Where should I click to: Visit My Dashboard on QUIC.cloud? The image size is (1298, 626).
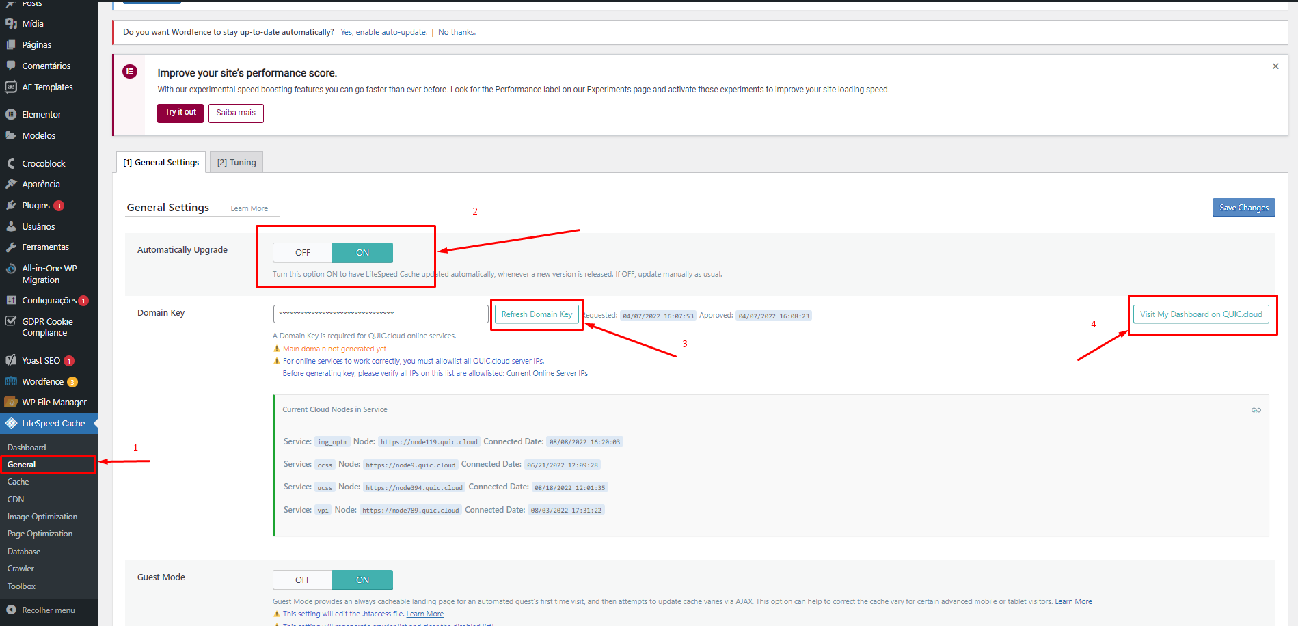1201,314
